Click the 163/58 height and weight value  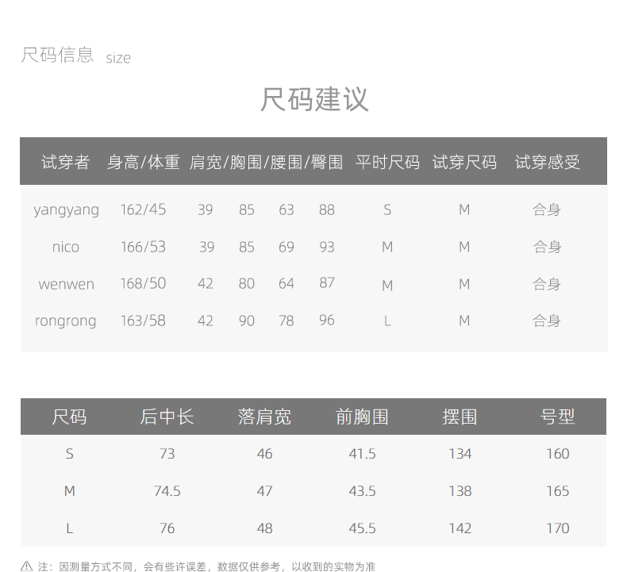[x=143, y=321]
